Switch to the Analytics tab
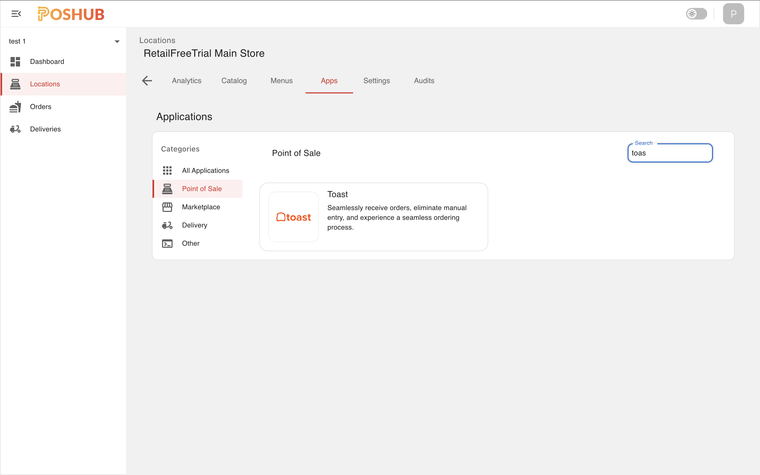 pos(186,81)
